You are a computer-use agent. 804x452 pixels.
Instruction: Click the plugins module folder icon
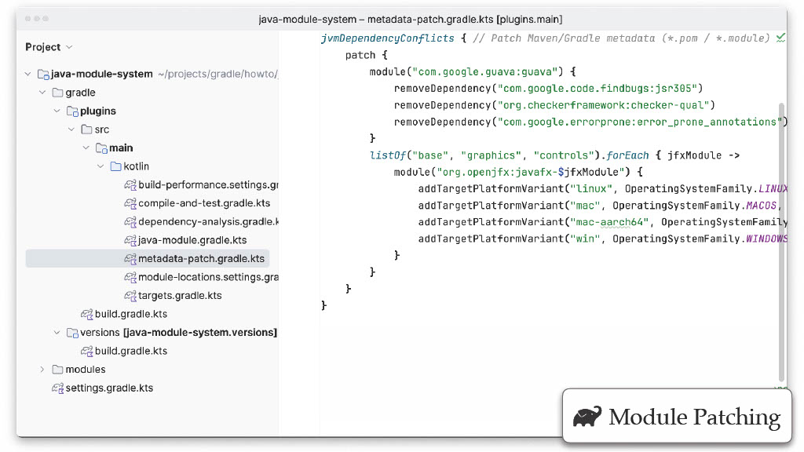pos(72,111)
